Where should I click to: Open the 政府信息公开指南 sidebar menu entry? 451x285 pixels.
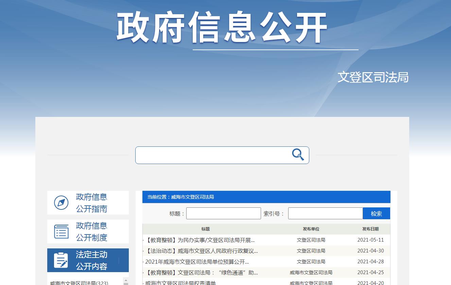pos(91,203)
